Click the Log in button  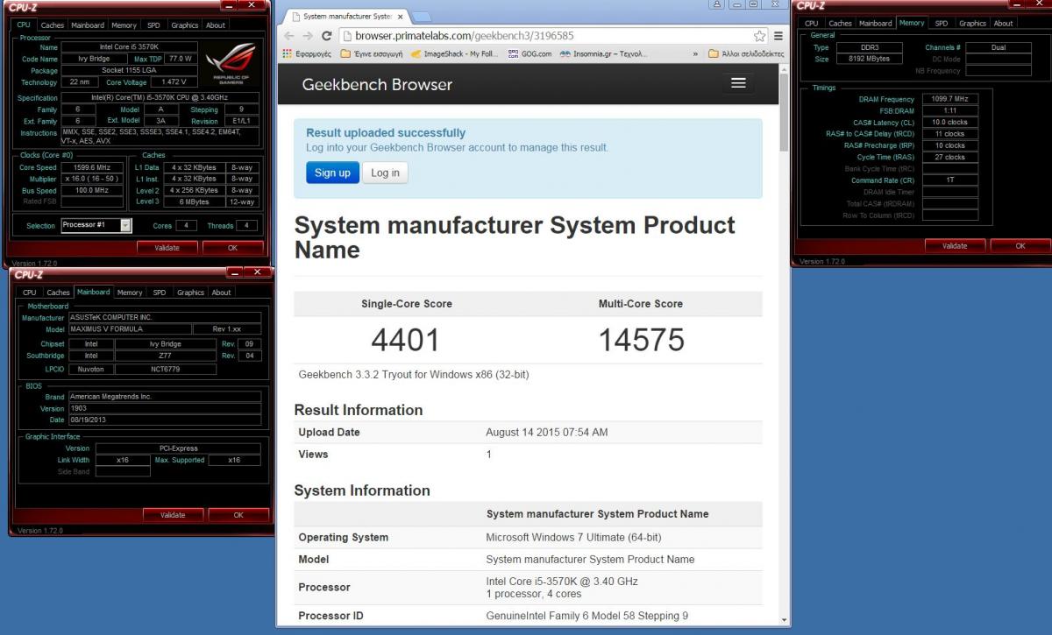(385, 173)
